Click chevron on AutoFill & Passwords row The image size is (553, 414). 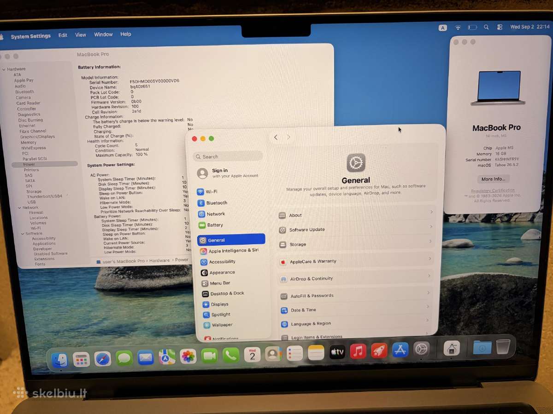pos(428,293)
